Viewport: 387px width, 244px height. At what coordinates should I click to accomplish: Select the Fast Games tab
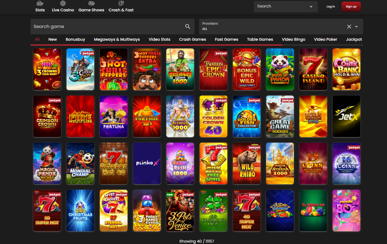tap(226, 39)
